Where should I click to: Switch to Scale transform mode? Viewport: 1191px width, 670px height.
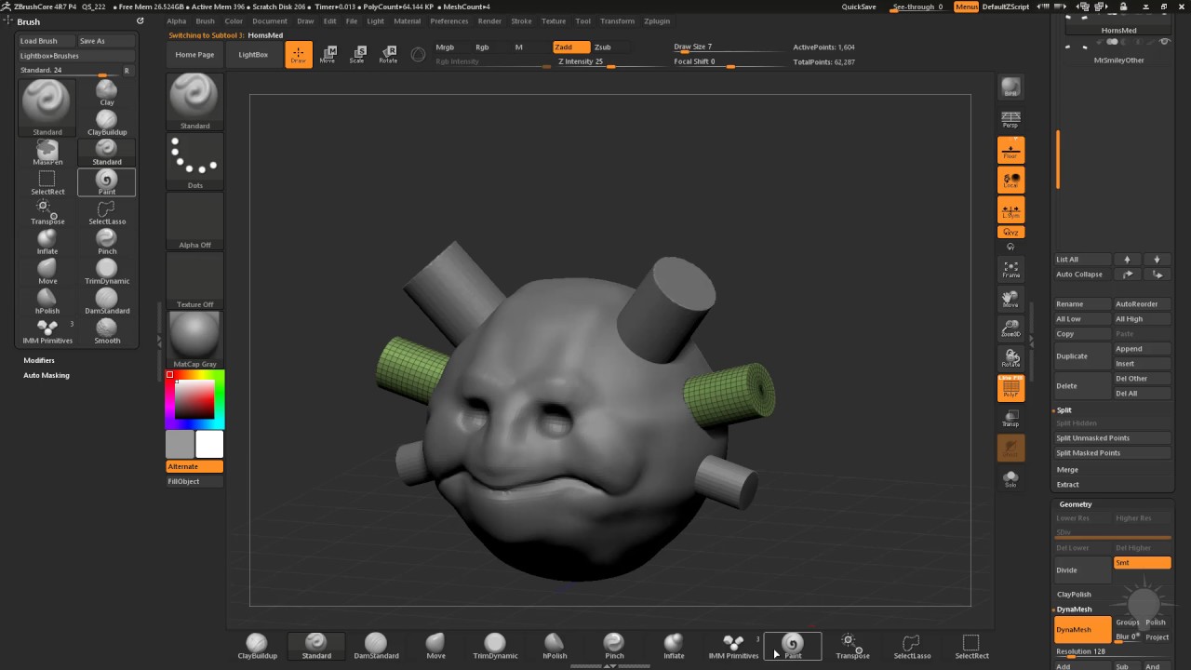357,55
